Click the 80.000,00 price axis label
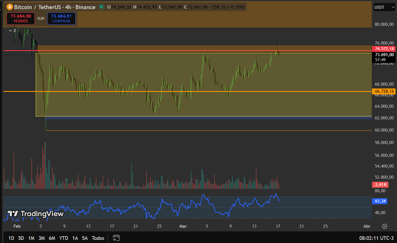This screenshot has height=243, width=397. (384, 24)
